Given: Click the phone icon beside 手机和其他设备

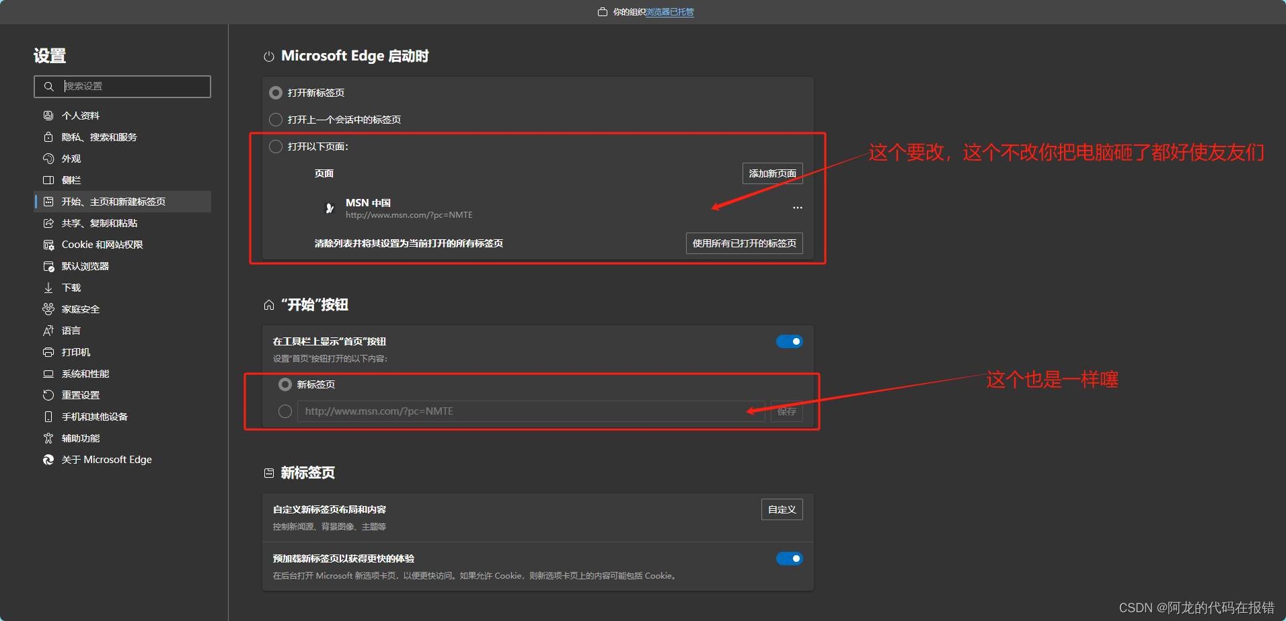Looking at the screenshot, I should (x=48, y=417).
